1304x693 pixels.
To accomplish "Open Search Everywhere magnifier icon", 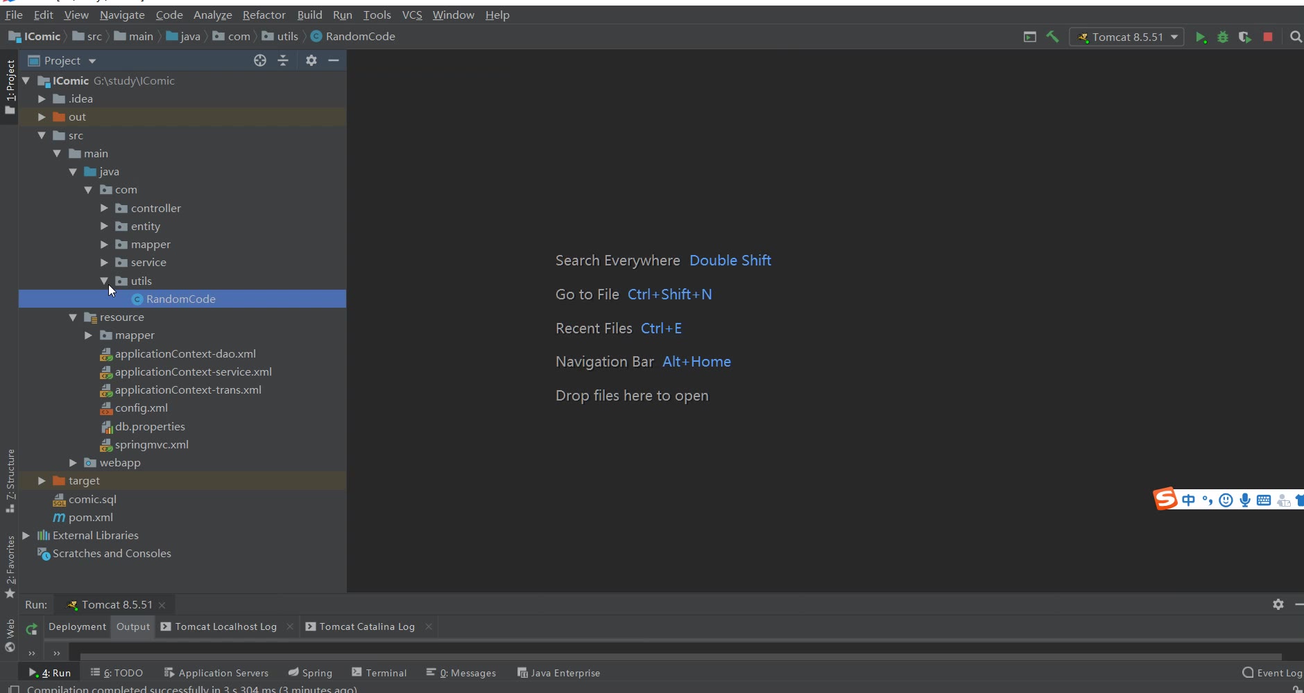I will [1295, 37].
